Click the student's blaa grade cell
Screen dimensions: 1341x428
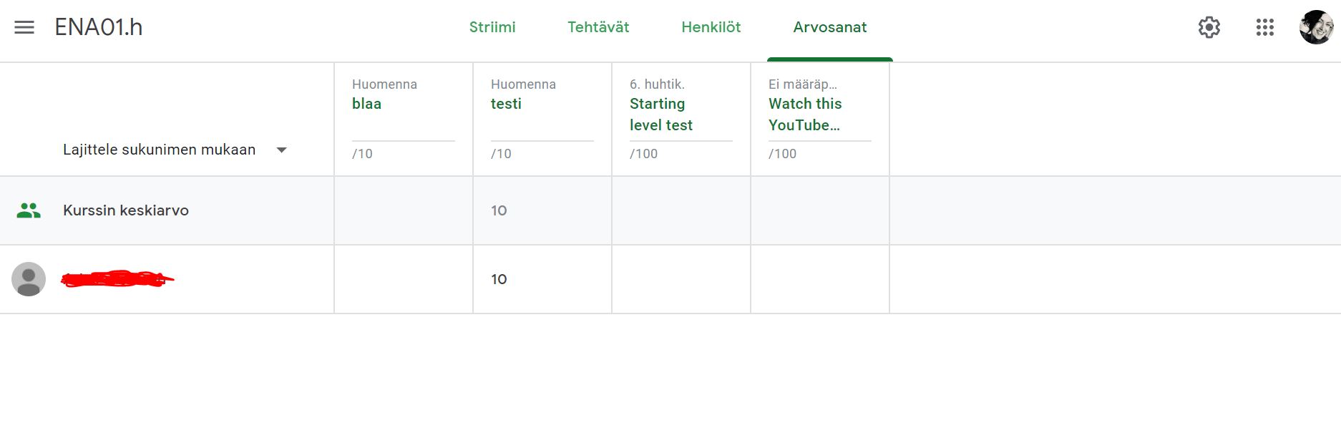click(403, 279)
